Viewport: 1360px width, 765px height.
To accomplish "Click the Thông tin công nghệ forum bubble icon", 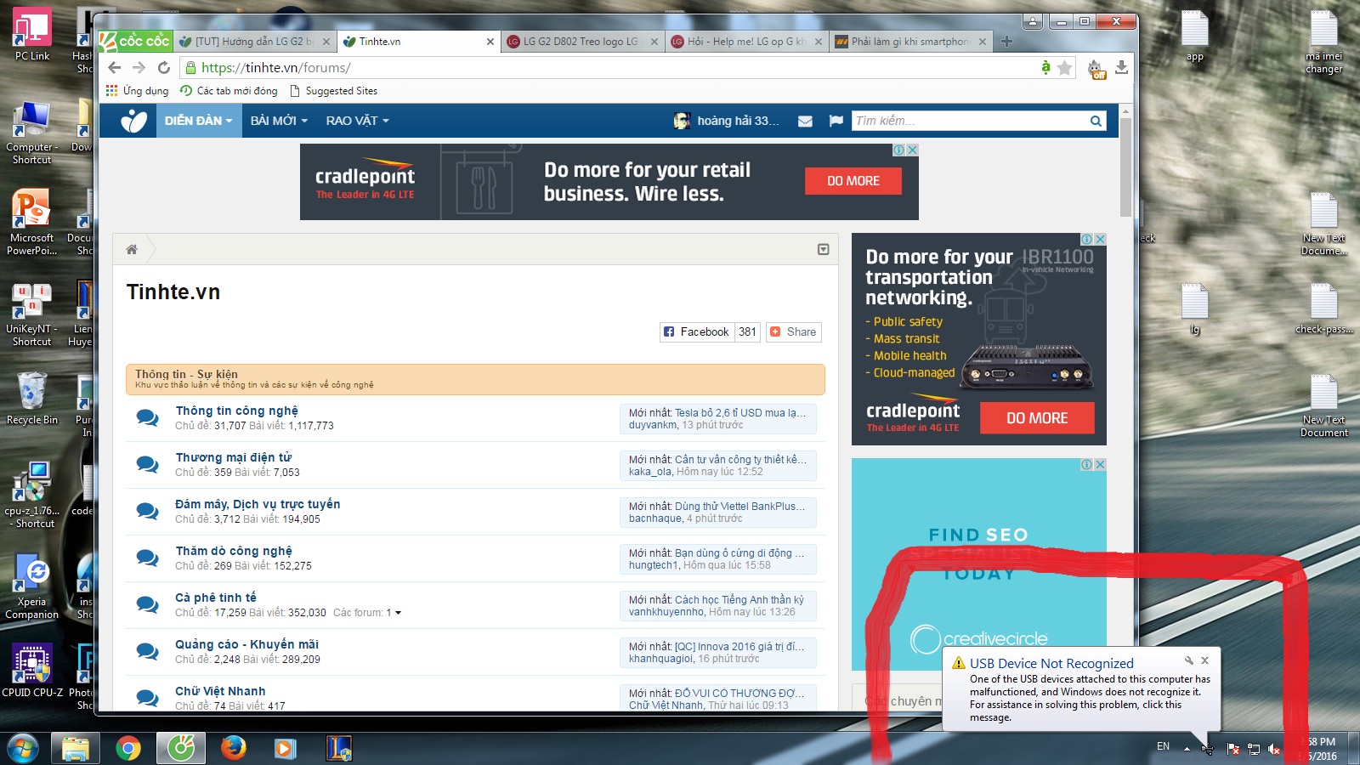I will point(147,417).
